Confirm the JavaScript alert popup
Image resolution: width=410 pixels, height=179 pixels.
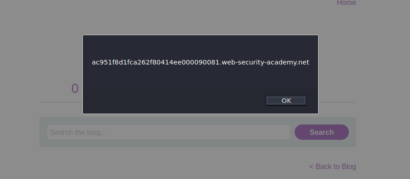[x=286, y=101]
